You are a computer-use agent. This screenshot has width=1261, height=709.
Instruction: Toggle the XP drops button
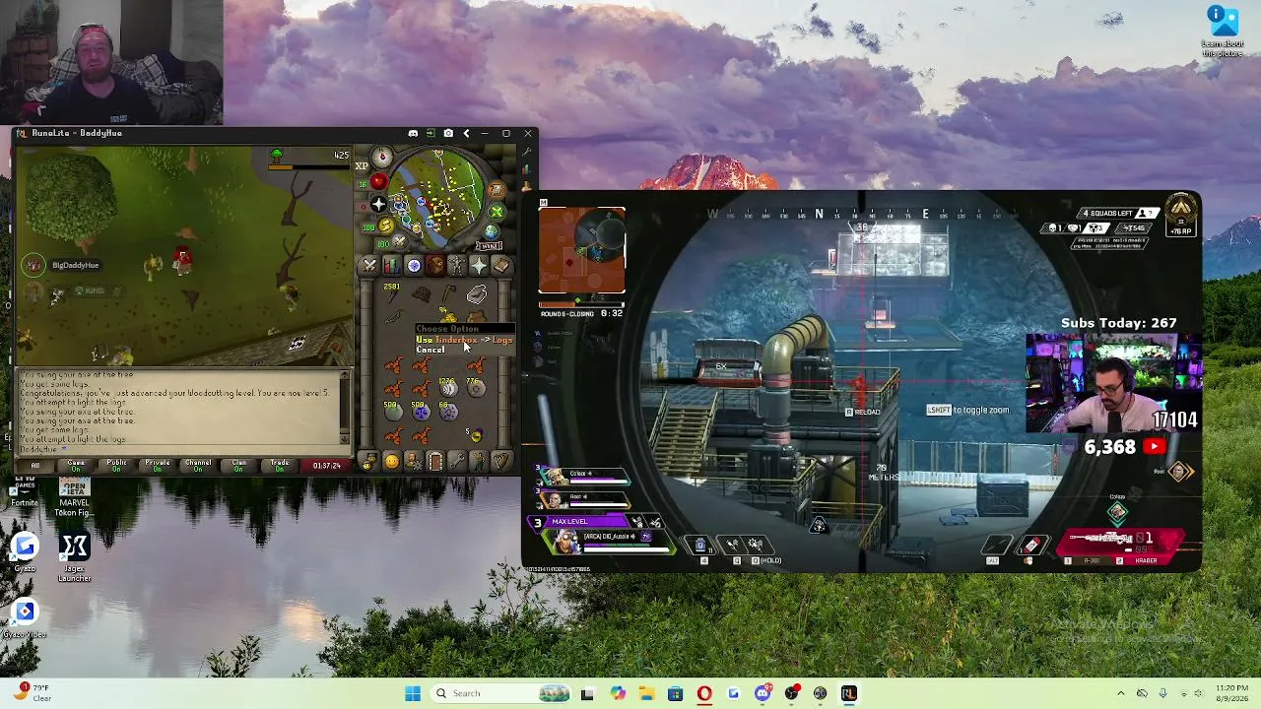click(362, 166)
